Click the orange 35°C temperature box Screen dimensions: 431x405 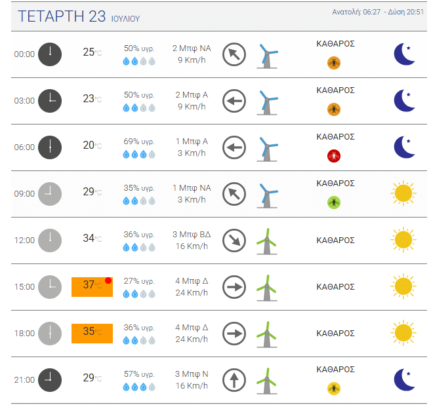[92, 334]
